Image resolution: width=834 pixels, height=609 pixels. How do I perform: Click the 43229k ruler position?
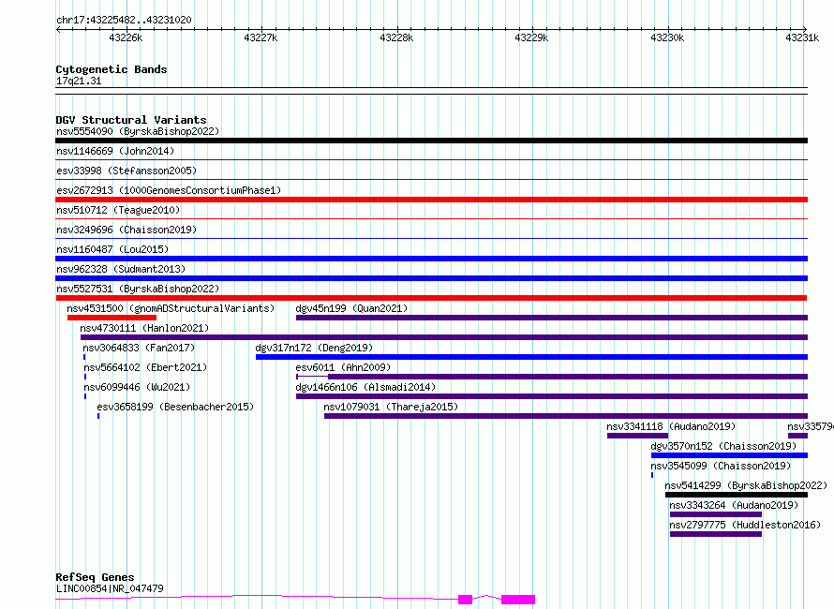(x=531, y=37)
